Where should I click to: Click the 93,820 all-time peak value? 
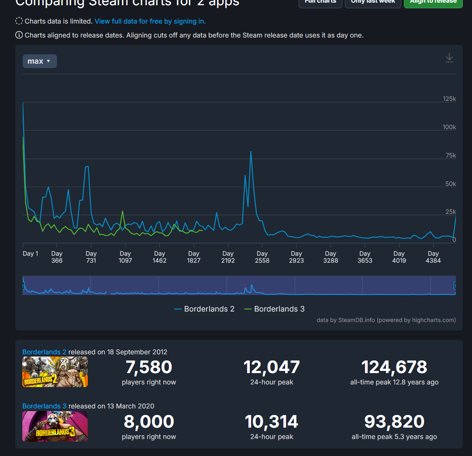[394, 422]
